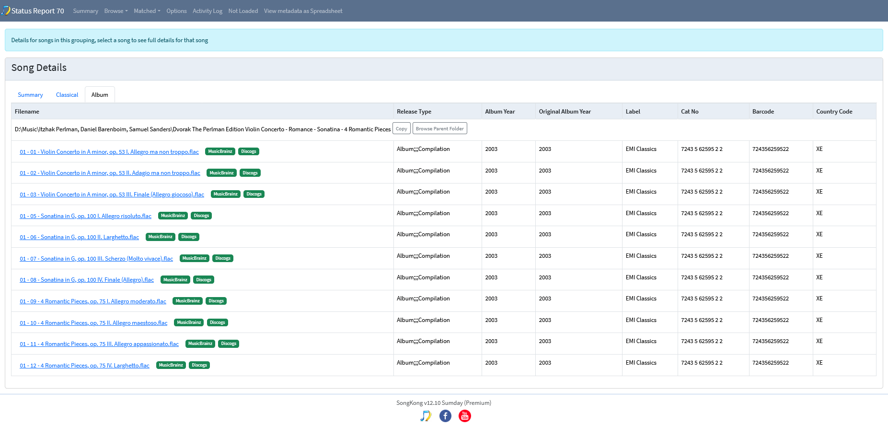Open 4 Romantic Pieces I. Allegro moderato link
This screenshot has width=888, height=425.
pos(93,301)
